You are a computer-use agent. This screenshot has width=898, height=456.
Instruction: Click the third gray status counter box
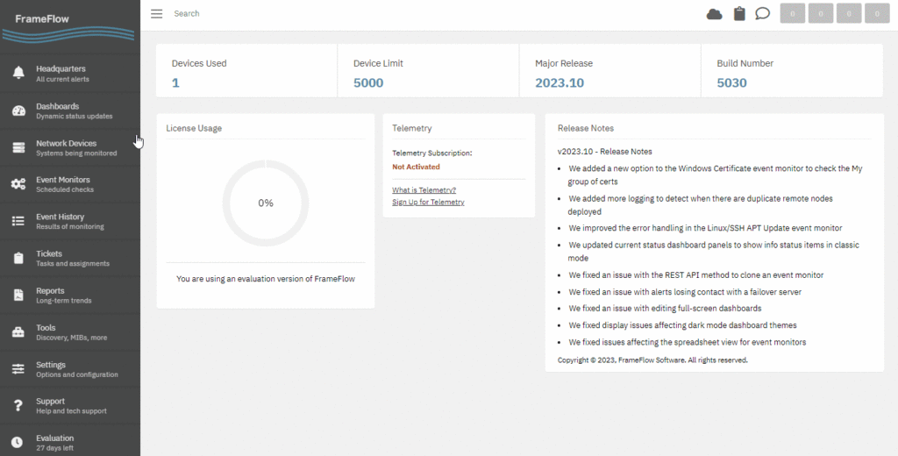click(849, 14)
